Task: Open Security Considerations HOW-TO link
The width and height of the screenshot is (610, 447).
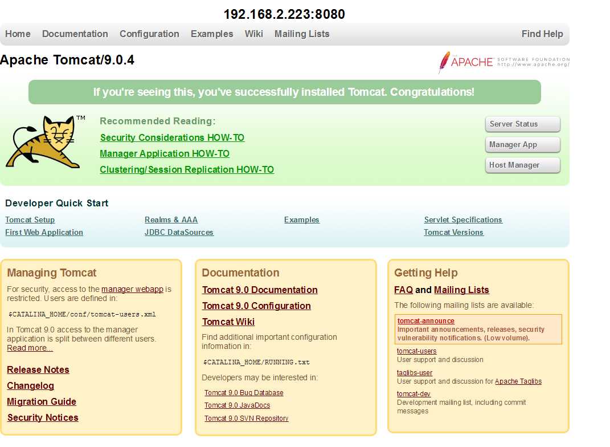Action: (173, 137)
